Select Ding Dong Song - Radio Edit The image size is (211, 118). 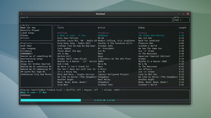(74, 43)
